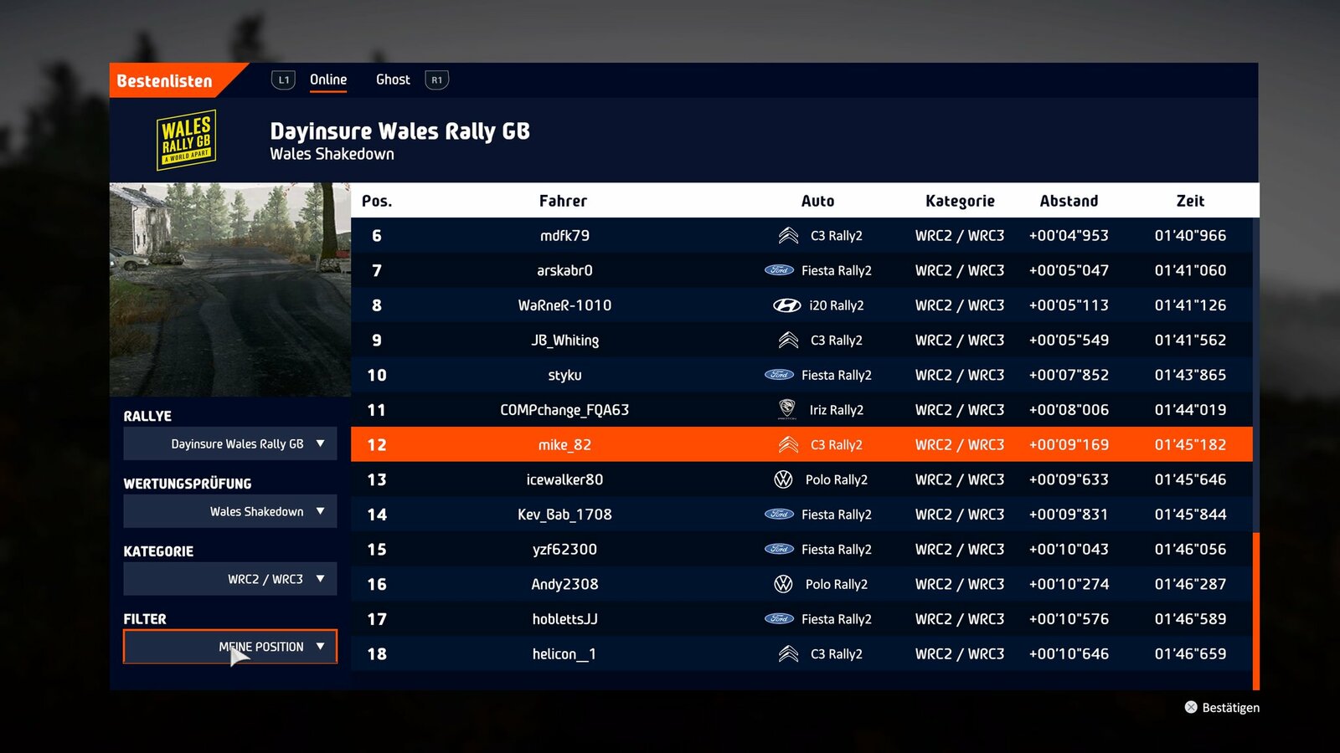The image size is (1340, 753).
Task: Click the Volkswagen logo in icewalker80 row
Action: [783, 479]
